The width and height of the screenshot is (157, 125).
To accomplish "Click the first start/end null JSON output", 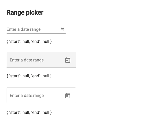I will tap(29, 42).
